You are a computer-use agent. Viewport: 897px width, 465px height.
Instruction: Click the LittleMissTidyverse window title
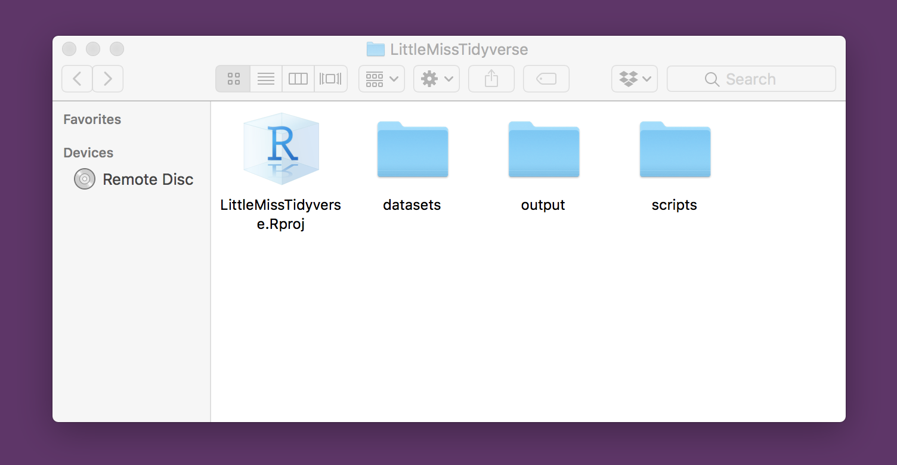click(x=459, y=49)
